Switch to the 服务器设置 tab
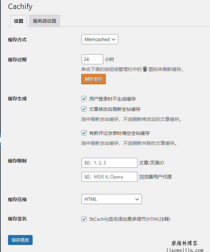 point(45,21)
